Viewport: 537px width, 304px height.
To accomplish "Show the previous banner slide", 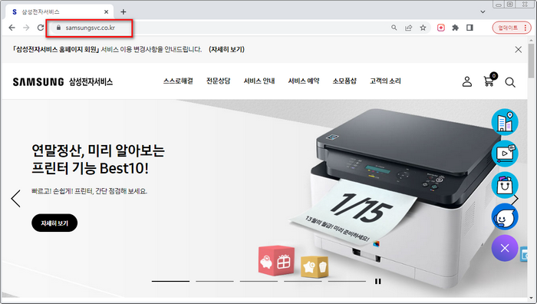I will click(16, 198).
